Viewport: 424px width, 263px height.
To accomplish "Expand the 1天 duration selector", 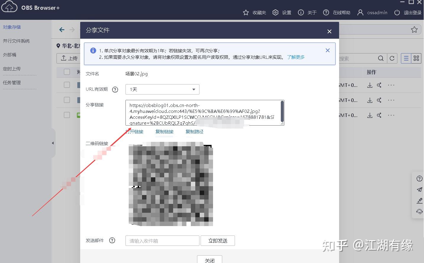I will click(162, 89).
